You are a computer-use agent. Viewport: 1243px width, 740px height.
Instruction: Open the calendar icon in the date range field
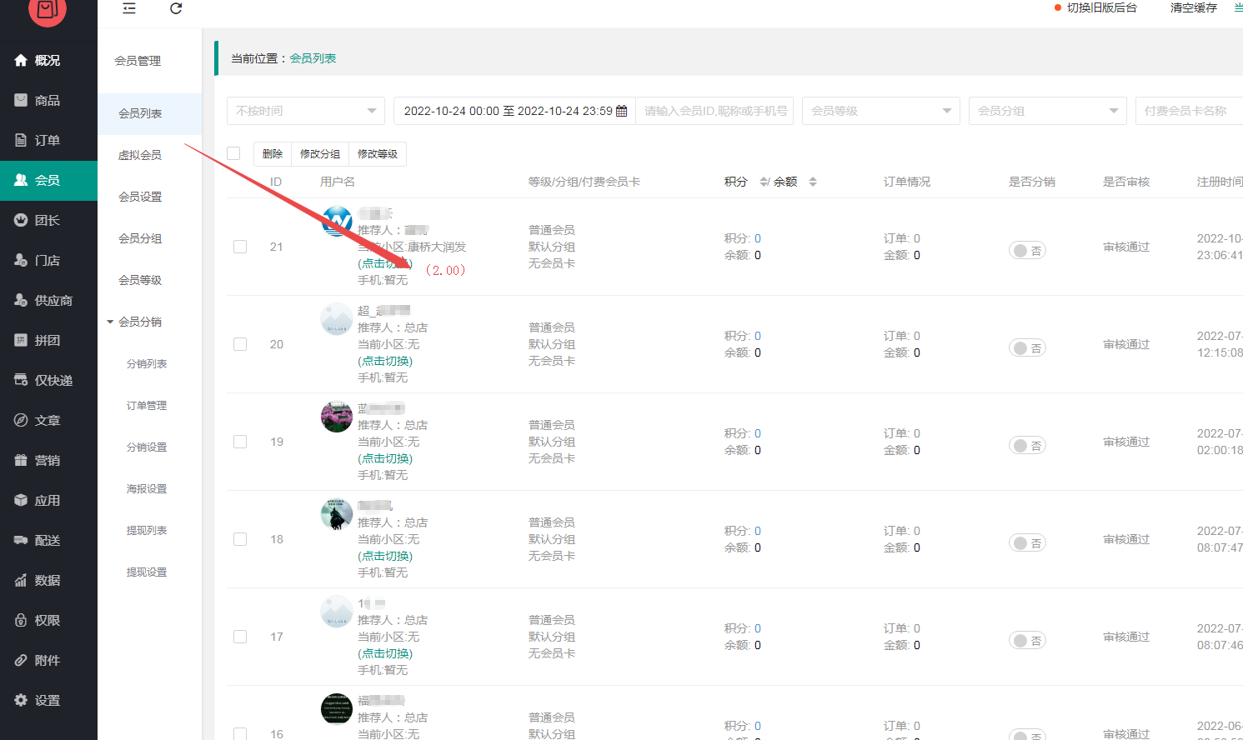[621, 111]
